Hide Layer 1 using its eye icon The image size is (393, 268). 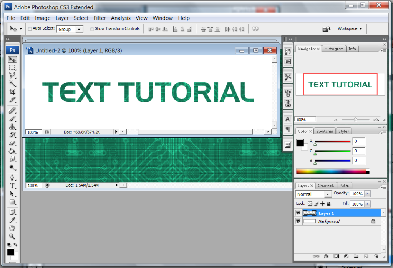click(298, 213)
